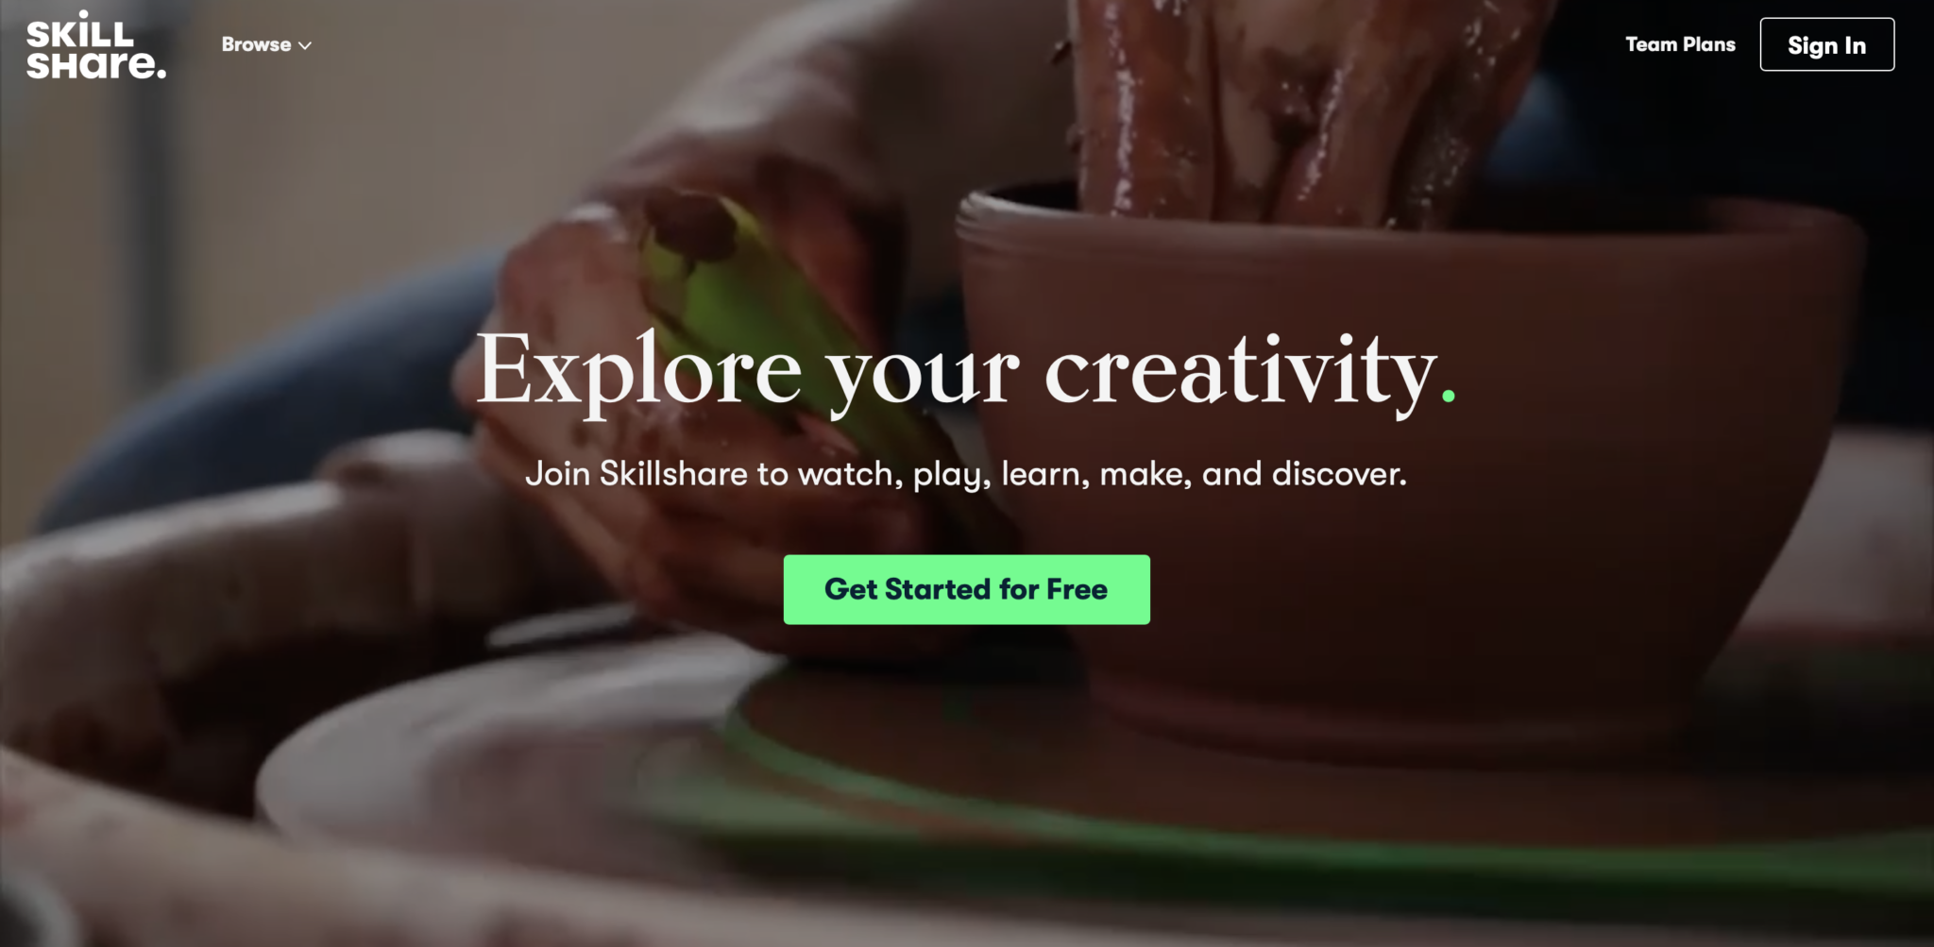
Task: Expand the Browse chevron arrow
Action: [305, 45]
